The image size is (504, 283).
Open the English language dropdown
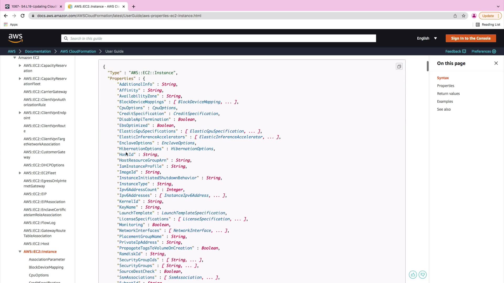(x=427, y=38)
